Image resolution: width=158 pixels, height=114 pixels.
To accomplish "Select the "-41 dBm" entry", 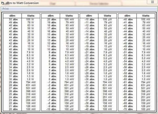I will pos(128,22).
